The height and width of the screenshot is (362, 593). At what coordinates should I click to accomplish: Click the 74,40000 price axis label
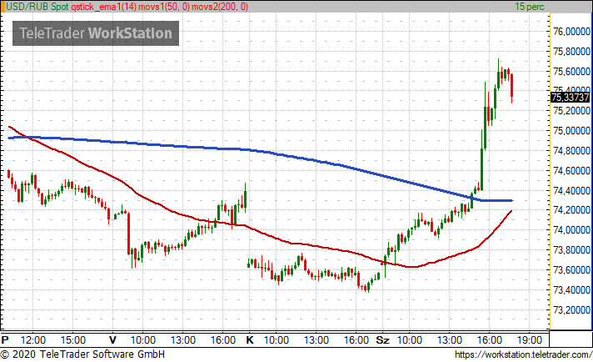tap(571, 190)
